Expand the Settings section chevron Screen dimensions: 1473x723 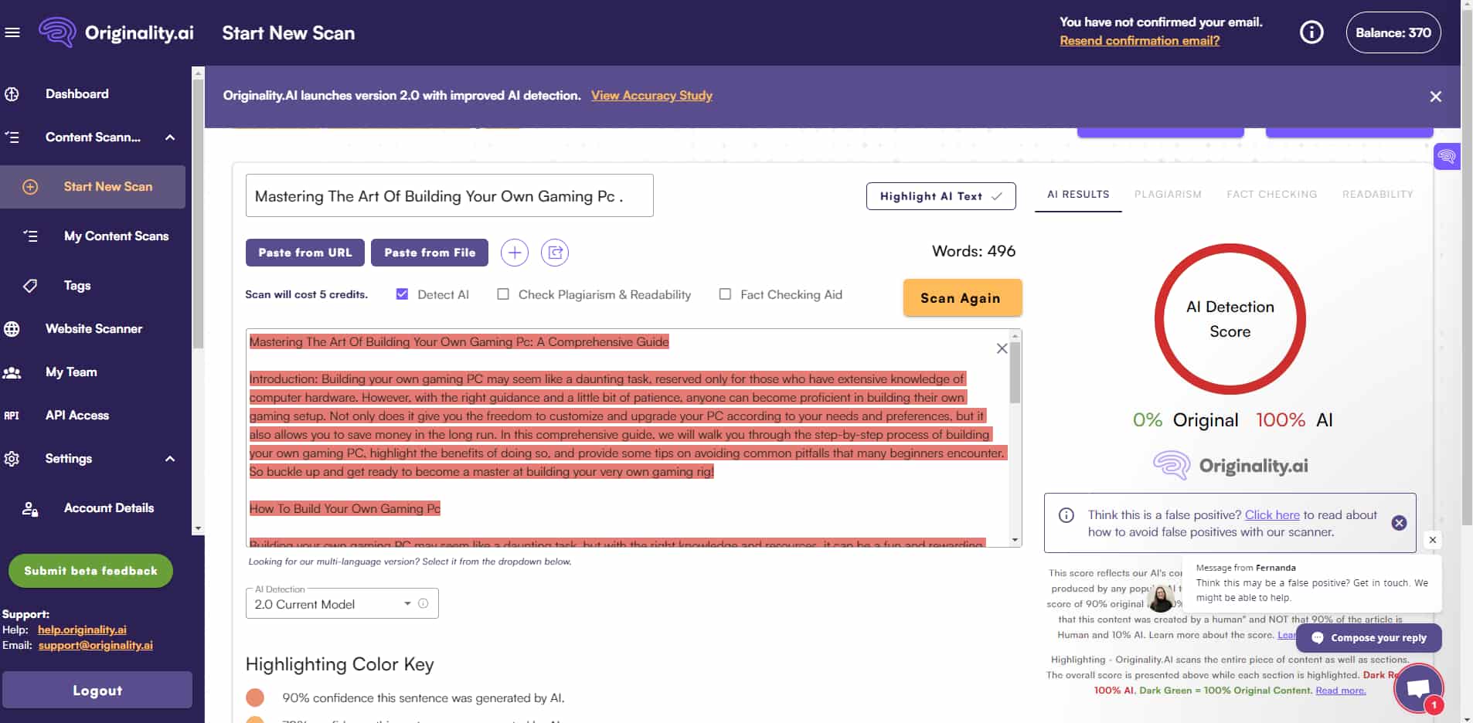(x=170, y=458)
